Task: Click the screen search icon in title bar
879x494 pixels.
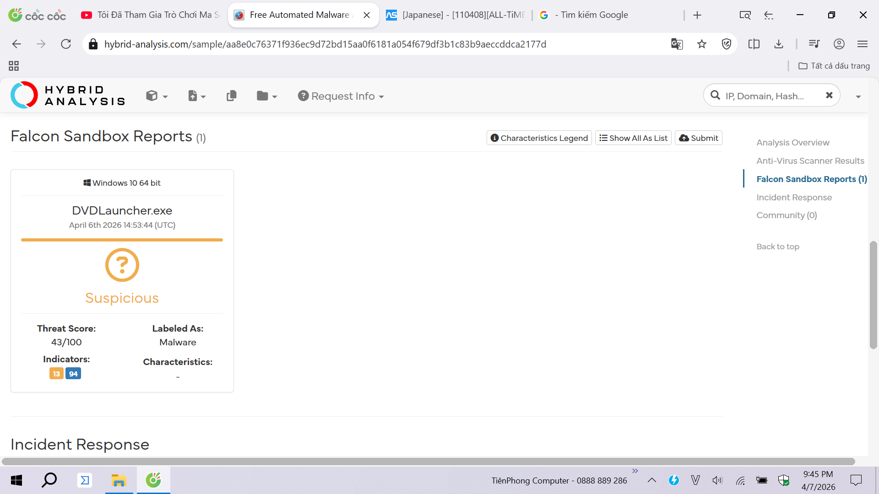Action: (745, 15)
